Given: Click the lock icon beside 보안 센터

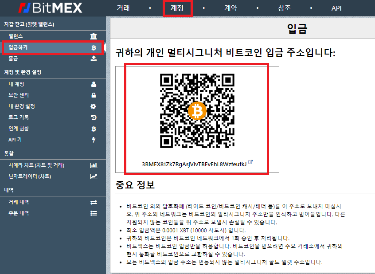Looking at the screenshot, I should coord(94,95).
